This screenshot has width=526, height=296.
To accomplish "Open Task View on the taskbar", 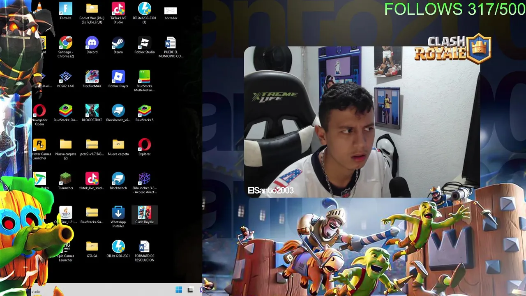I will (x=190, y=290).
